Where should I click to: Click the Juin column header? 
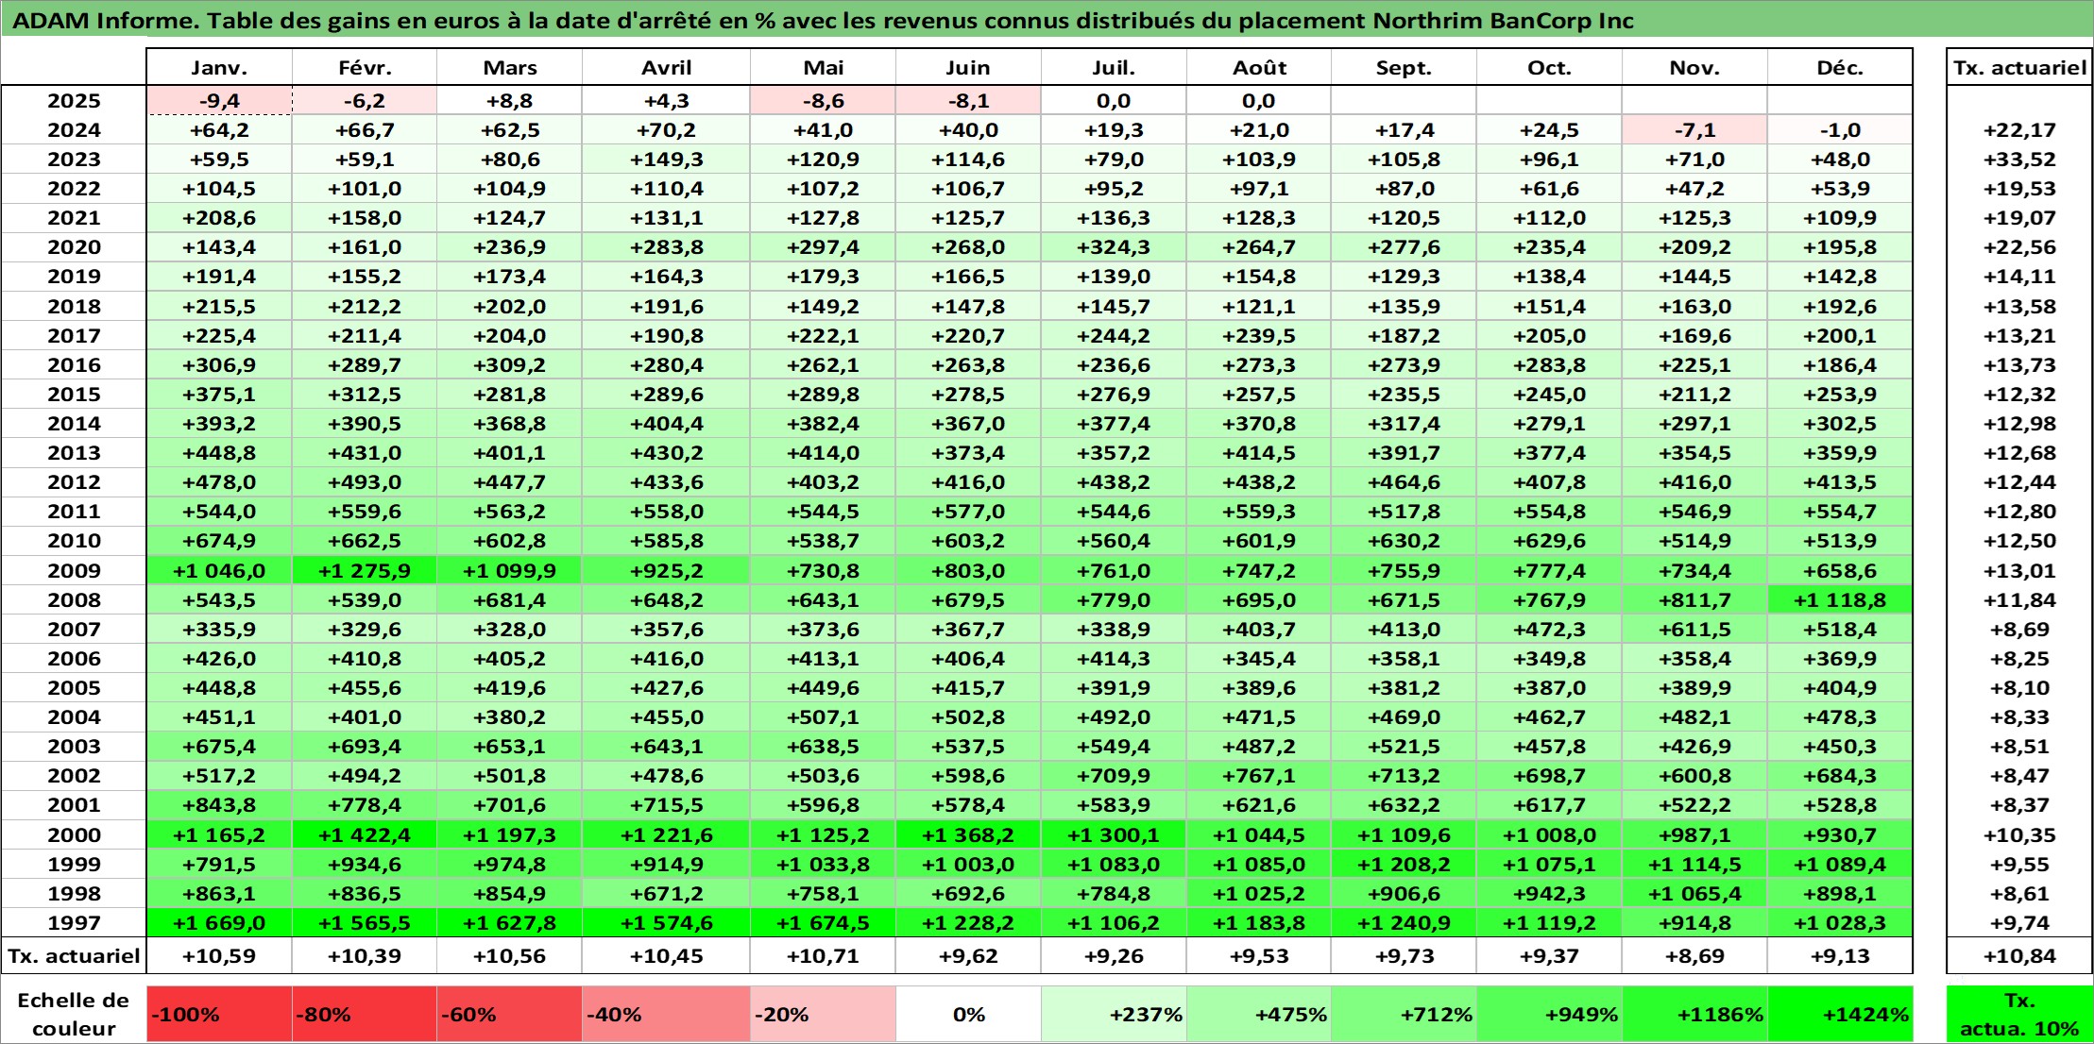tap(968, 67)
